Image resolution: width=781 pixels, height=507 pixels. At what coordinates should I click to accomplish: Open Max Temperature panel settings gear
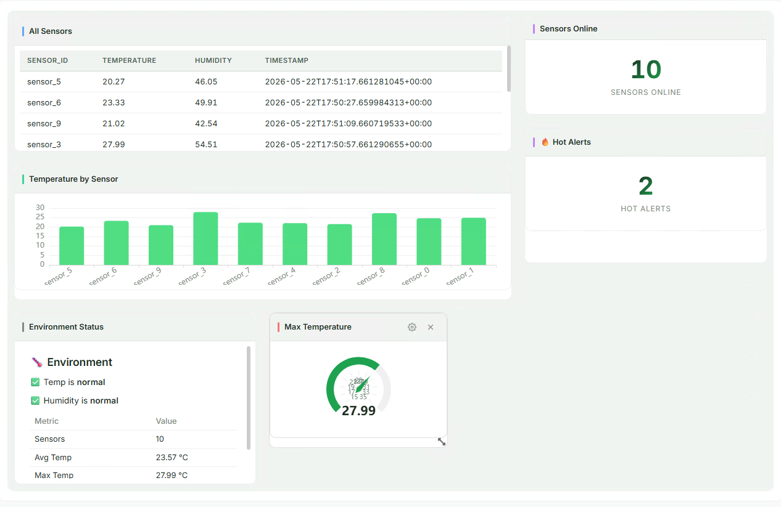(x=412, y=327)
